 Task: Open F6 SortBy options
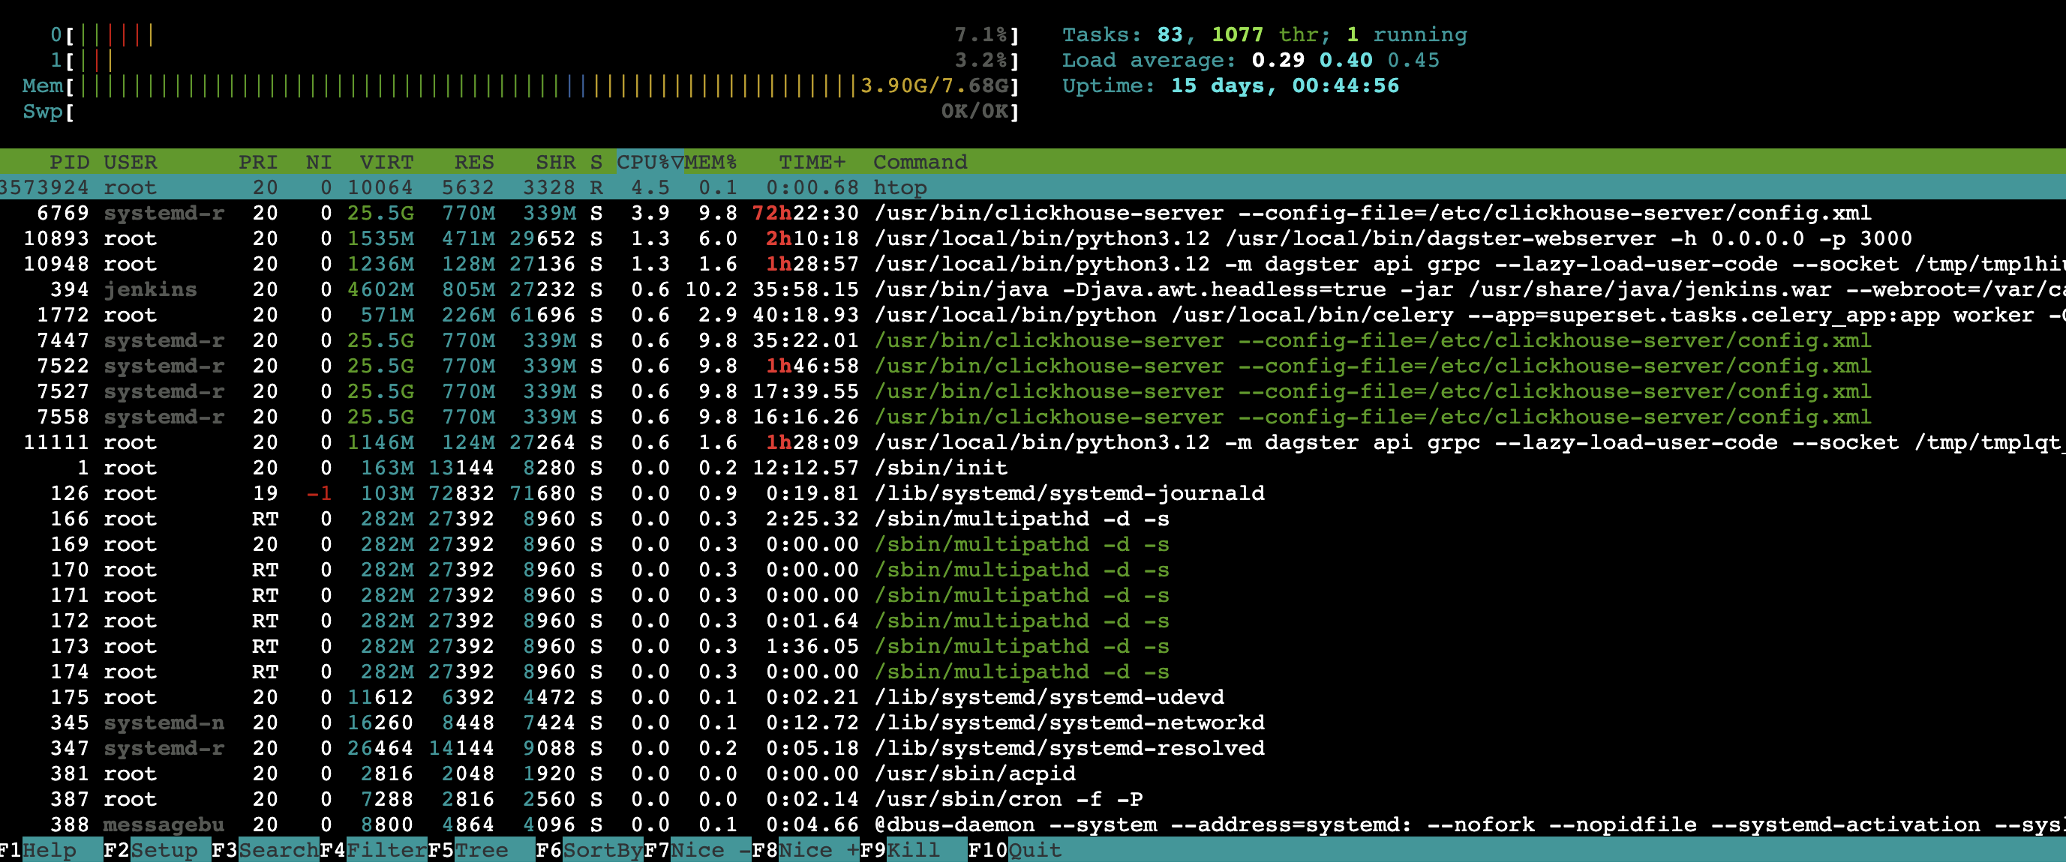(x=602, y=851)
